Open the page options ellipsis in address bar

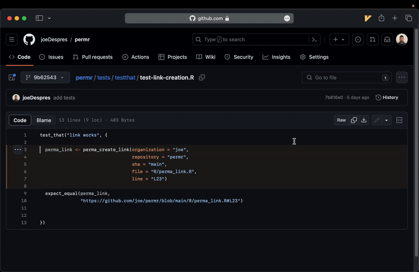286,18
